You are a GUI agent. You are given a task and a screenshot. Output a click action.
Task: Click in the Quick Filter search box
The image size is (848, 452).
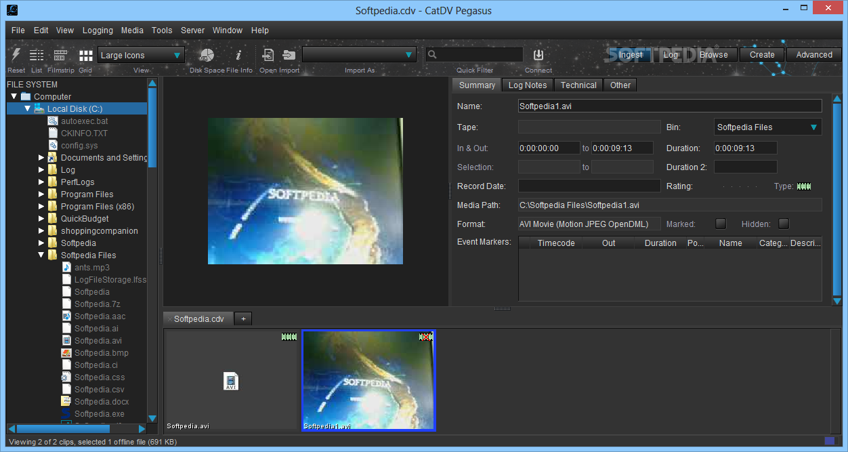[x=474, y=55]
